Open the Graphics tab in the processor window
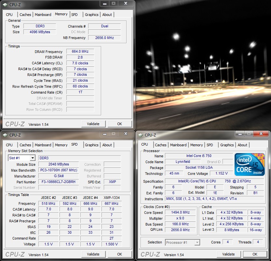 click(x=227, y=145)
